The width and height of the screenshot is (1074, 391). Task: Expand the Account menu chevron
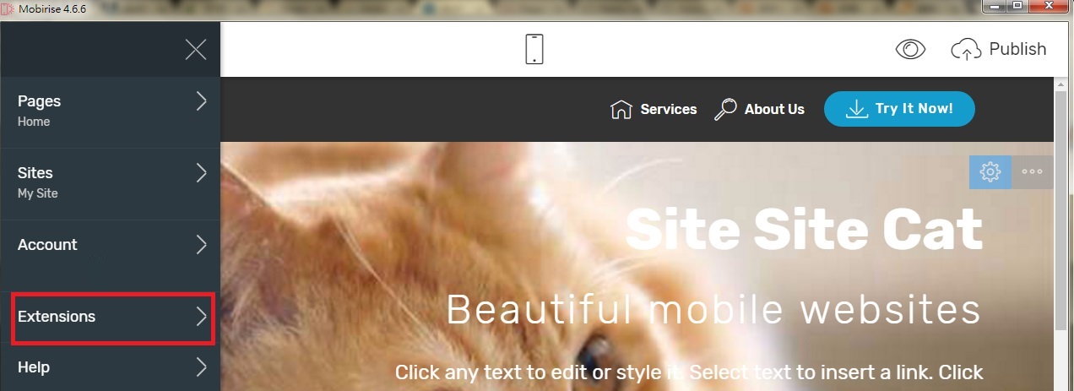(x=201, y=245)
